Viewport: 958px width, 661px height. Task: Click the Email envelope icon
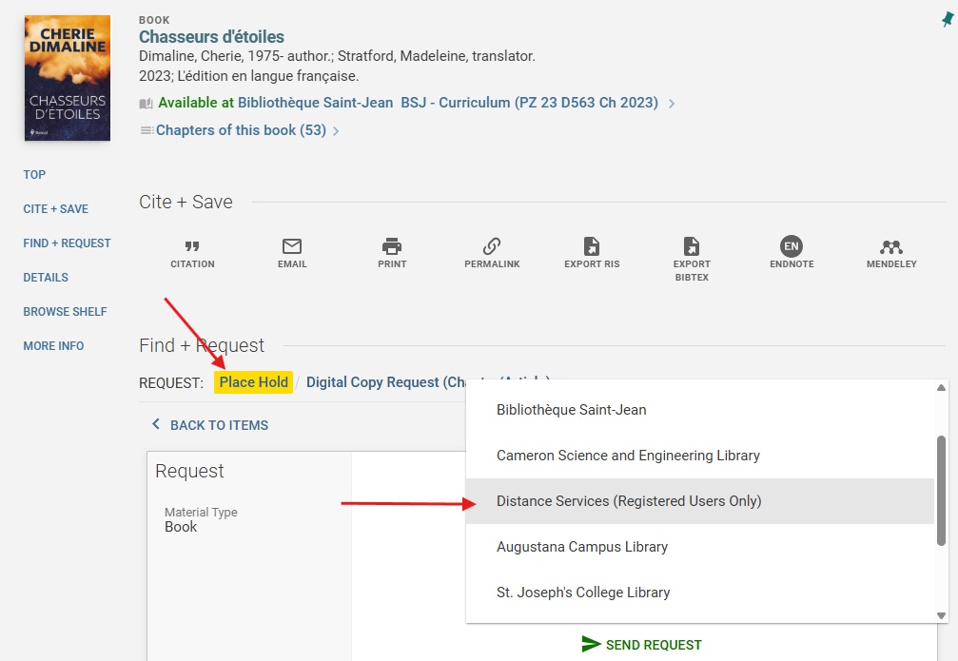[x=292, y=247]
